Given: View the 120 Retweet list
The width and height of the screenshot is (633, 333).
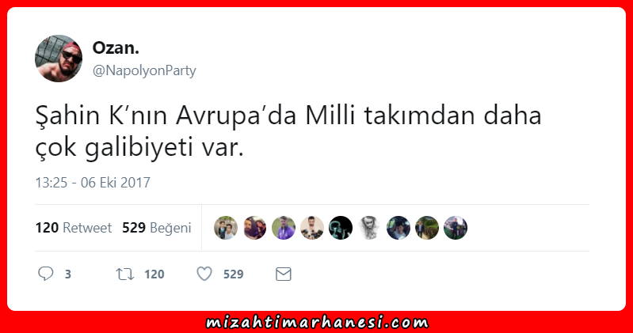Looking at the screenshot, I should pos(74,228).
